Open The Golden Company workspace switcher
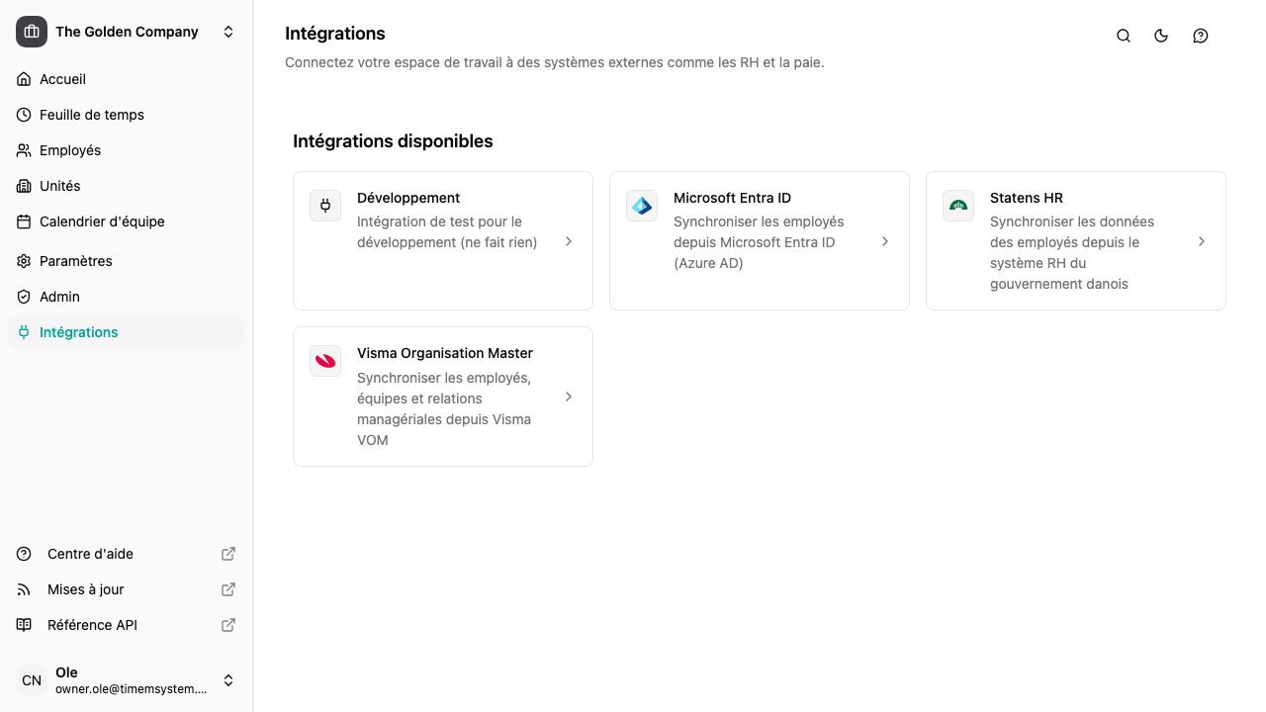Viewport: 1266px width, 712px height. tap(127, 32)
